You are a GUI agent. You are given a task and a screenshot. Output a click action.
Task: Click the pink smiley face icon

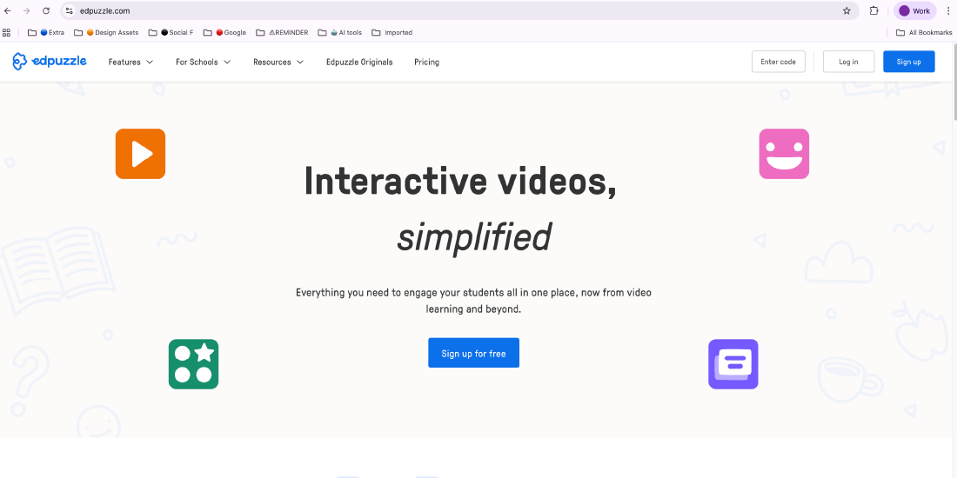(x=784, y=154)
